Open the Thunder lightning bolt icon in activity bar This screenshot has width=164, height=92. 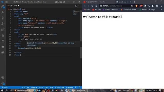(x=3, y=53)
